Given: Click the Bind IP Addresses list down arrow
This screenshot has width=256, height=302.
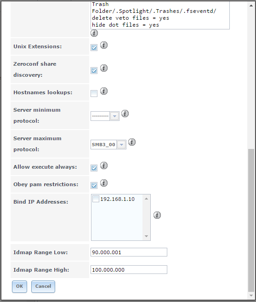Looking at the screenshot, I should 147,236.
